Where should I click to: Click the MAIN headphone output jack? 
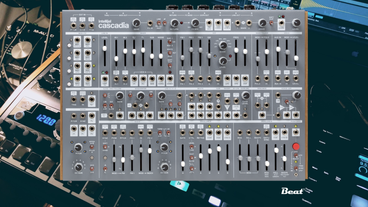pos(281,24)
